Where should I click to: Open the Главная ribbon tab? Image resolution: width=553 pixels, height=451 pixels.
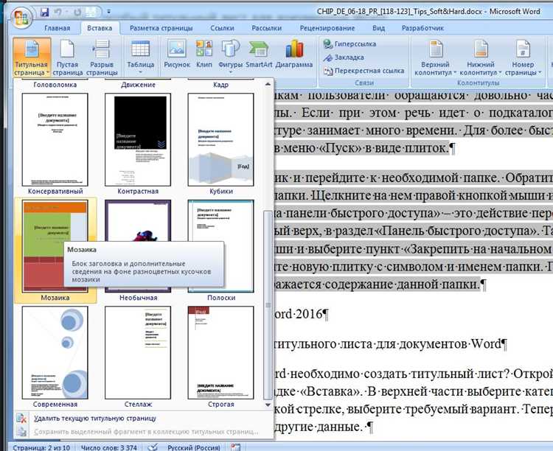click(x=57, y=28)
